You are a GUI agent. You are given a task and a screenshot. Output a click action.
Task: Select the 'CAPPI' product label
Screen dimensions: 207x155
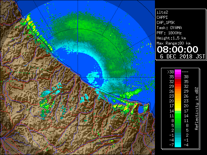coord(162,17)
